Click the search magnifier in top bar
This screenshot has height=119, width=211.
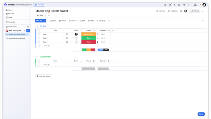184,5
